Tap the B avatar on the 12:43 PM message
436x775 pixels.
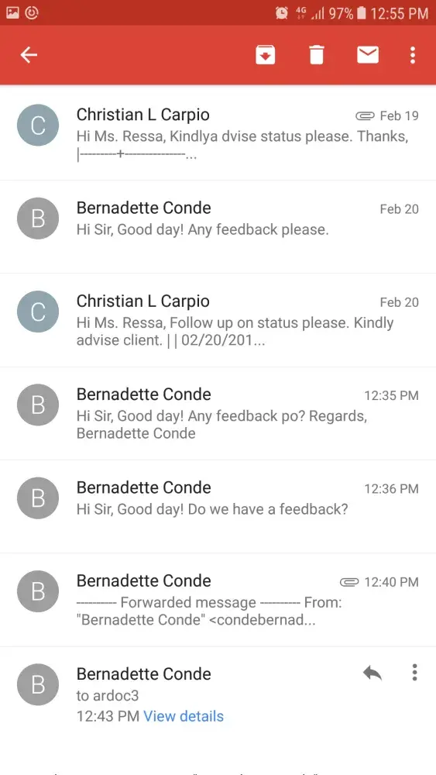click(38, 684)
